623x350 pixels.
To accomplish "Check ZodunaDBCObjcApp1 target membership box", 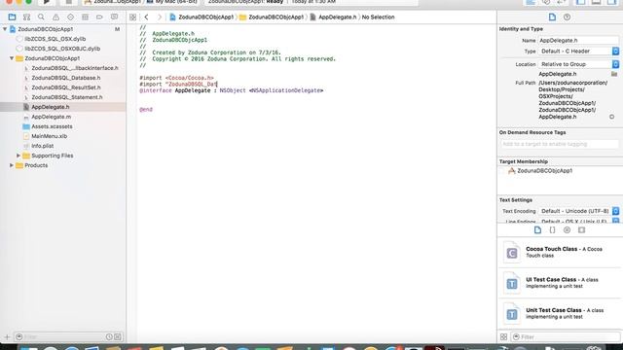I will [502, 171].
